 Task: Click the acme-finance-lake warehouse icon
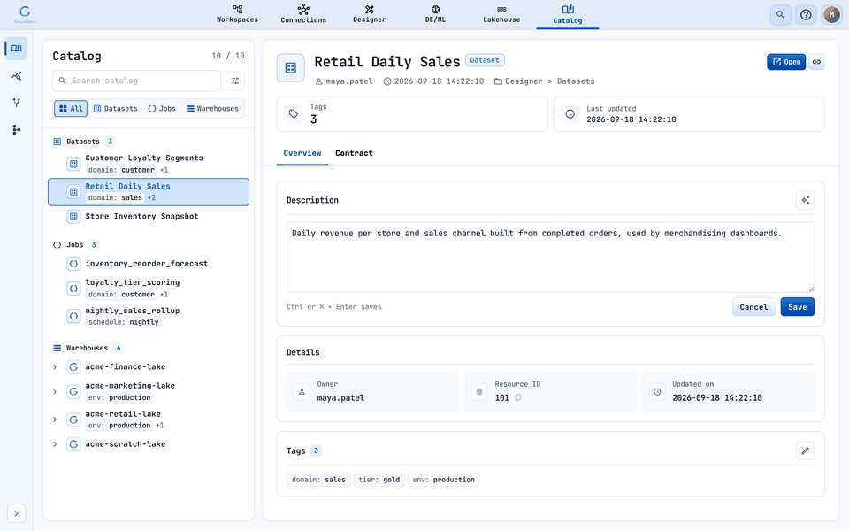coord(73,366)
